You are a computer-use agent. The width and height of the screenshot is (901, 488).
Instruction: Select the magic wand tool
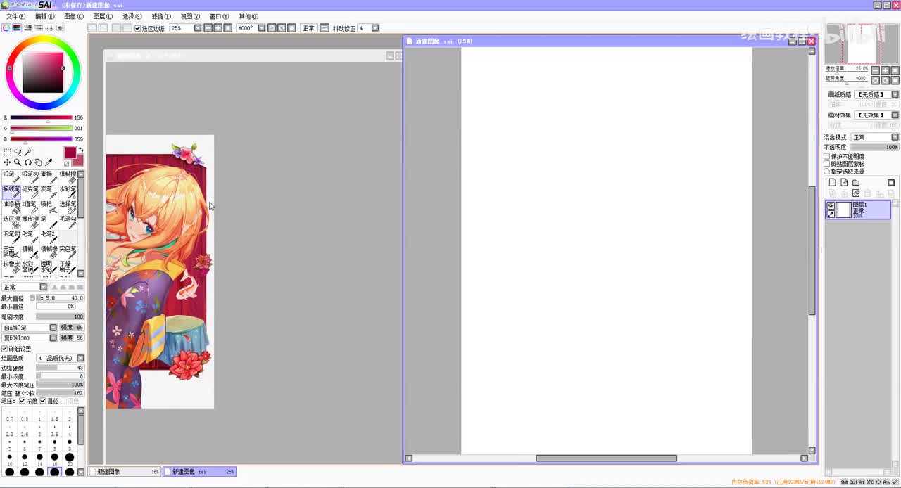coord(27,152)
